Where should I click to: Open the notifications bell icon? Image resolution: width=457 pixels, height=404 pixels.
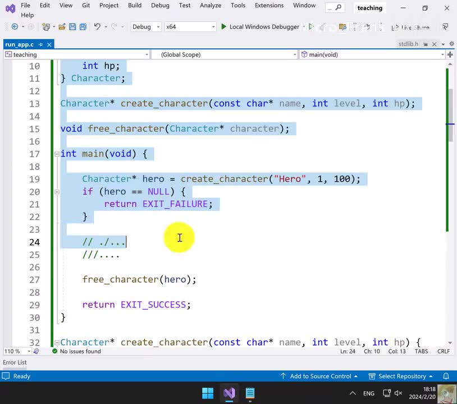(x=446, y=376)
